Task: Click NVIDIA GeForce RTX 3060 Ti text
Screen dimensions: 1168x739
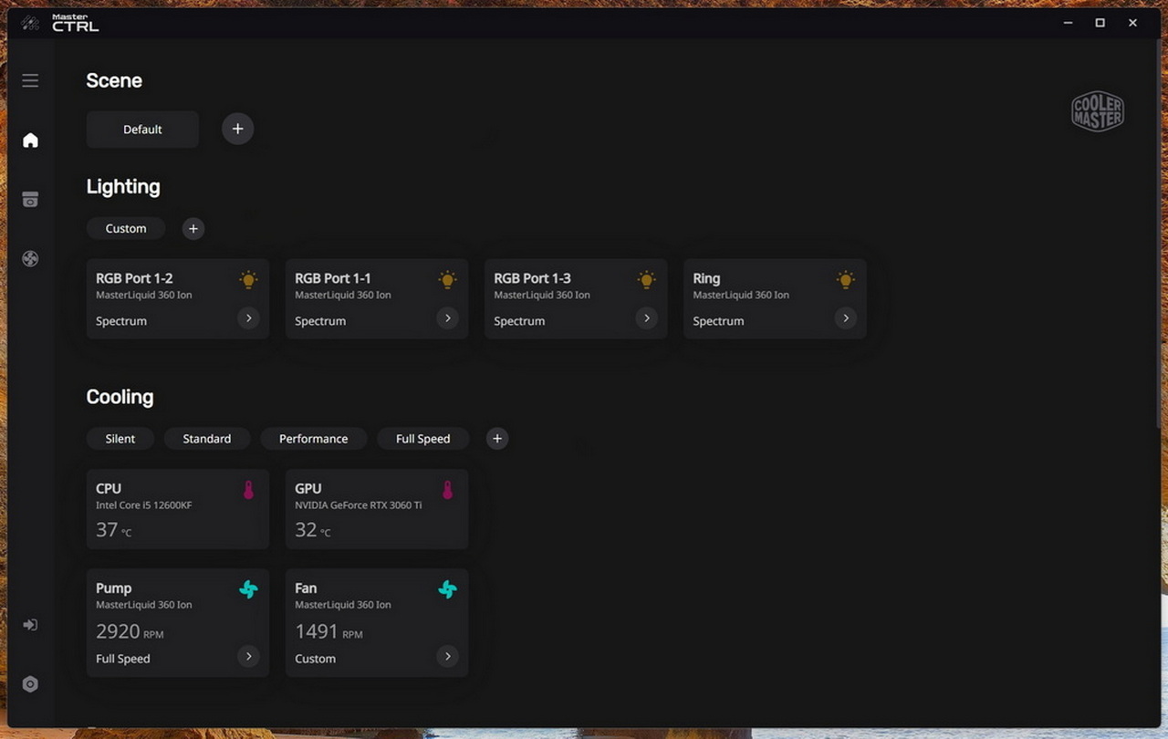Action: pos(359,505)
